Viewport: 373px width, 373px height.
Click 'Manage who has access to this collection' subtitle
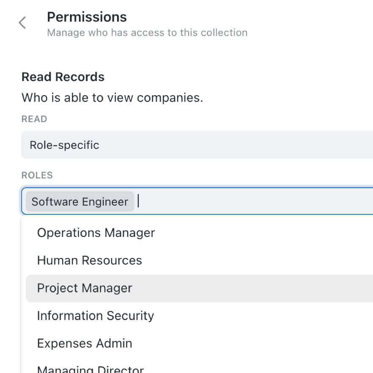click(x=147, y=33)
